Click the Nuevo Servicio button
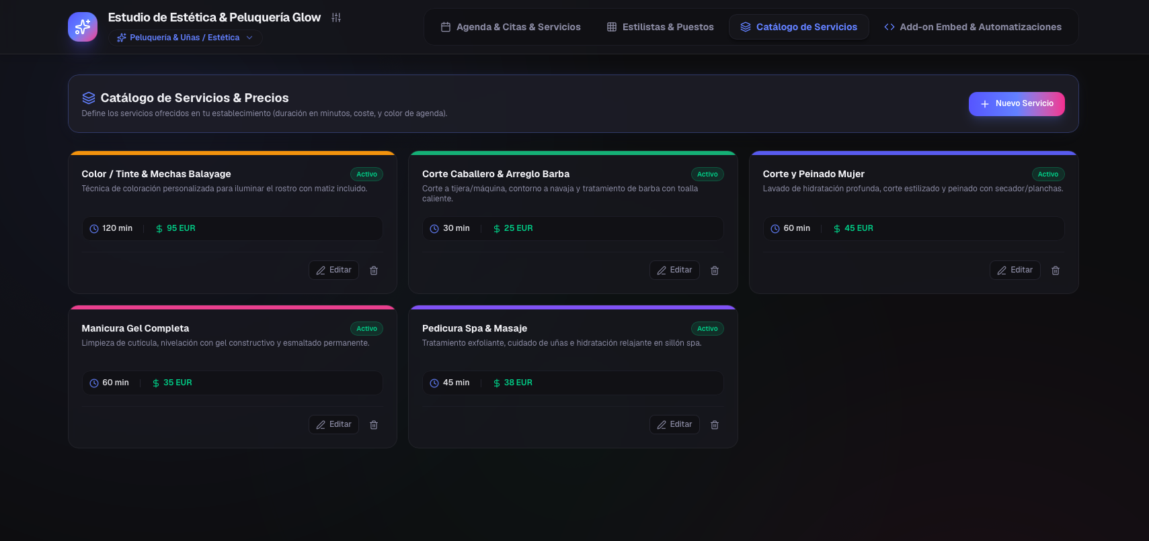1149x541 pixels. click(x=1017, y=103)
